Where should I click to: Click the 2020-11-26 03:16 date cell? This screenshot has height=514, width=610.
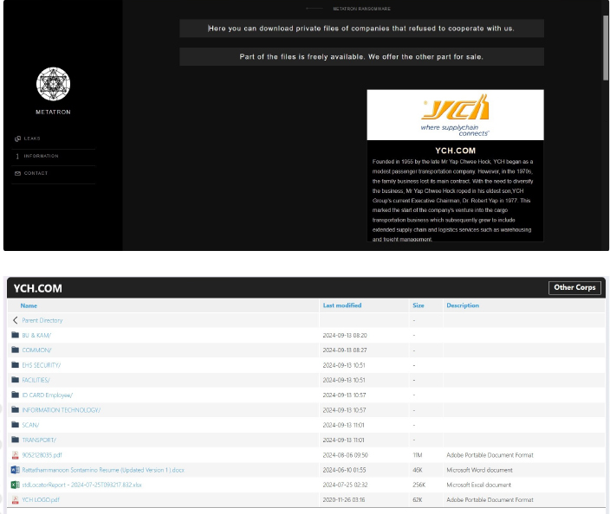tap(343, 499)
